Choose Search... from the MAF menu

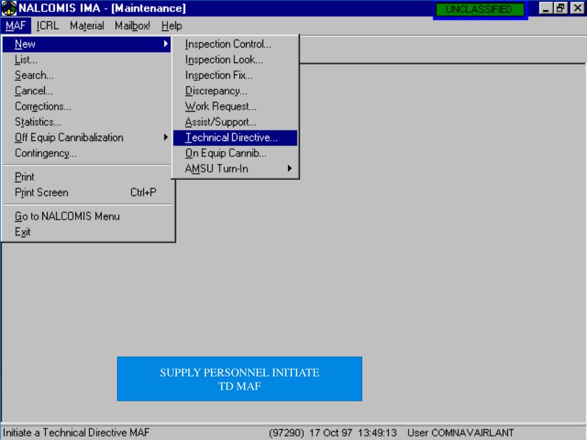coord(87,75)
